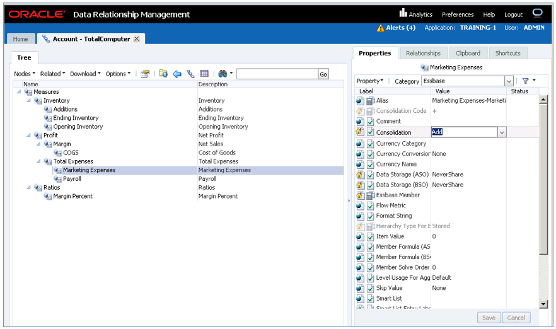Click the house icon beside Consolidation

[x=360, y=132]
